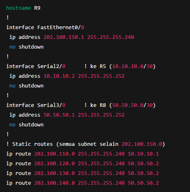This screenshot has height=192, width=190.
Task: Select route destination '202.100.110.0'
Action: (54, 154)
